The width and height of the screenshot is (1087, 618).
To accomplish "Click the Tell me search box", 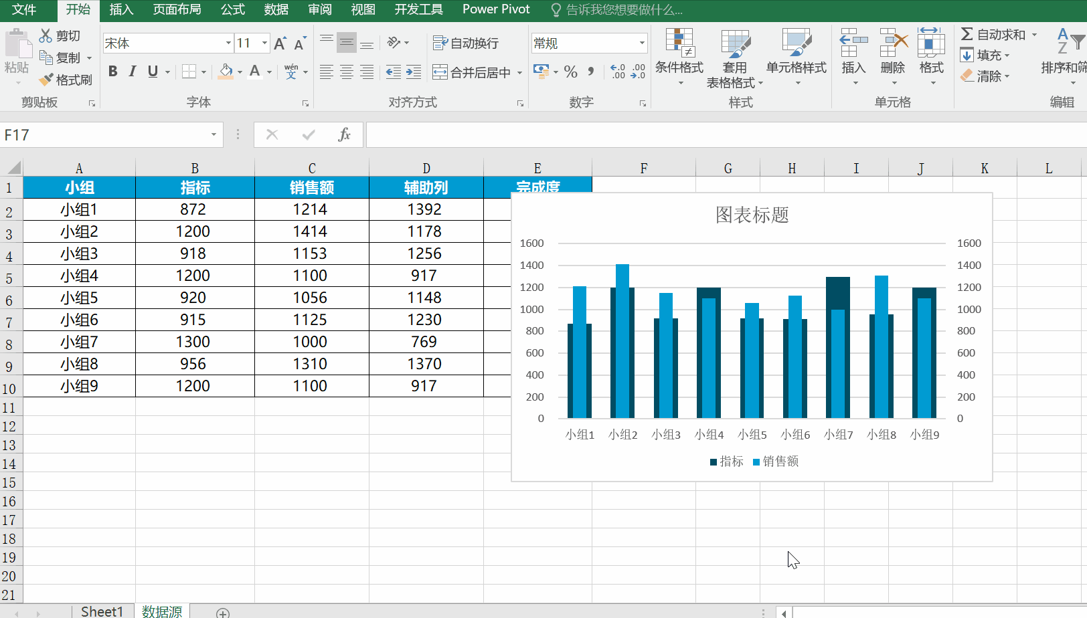I will pos(617,10).
